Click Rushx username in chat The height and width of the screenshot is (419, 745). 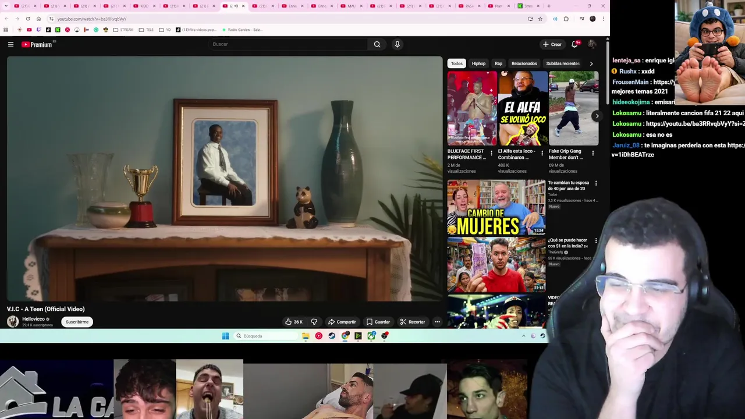coord(627,71)
